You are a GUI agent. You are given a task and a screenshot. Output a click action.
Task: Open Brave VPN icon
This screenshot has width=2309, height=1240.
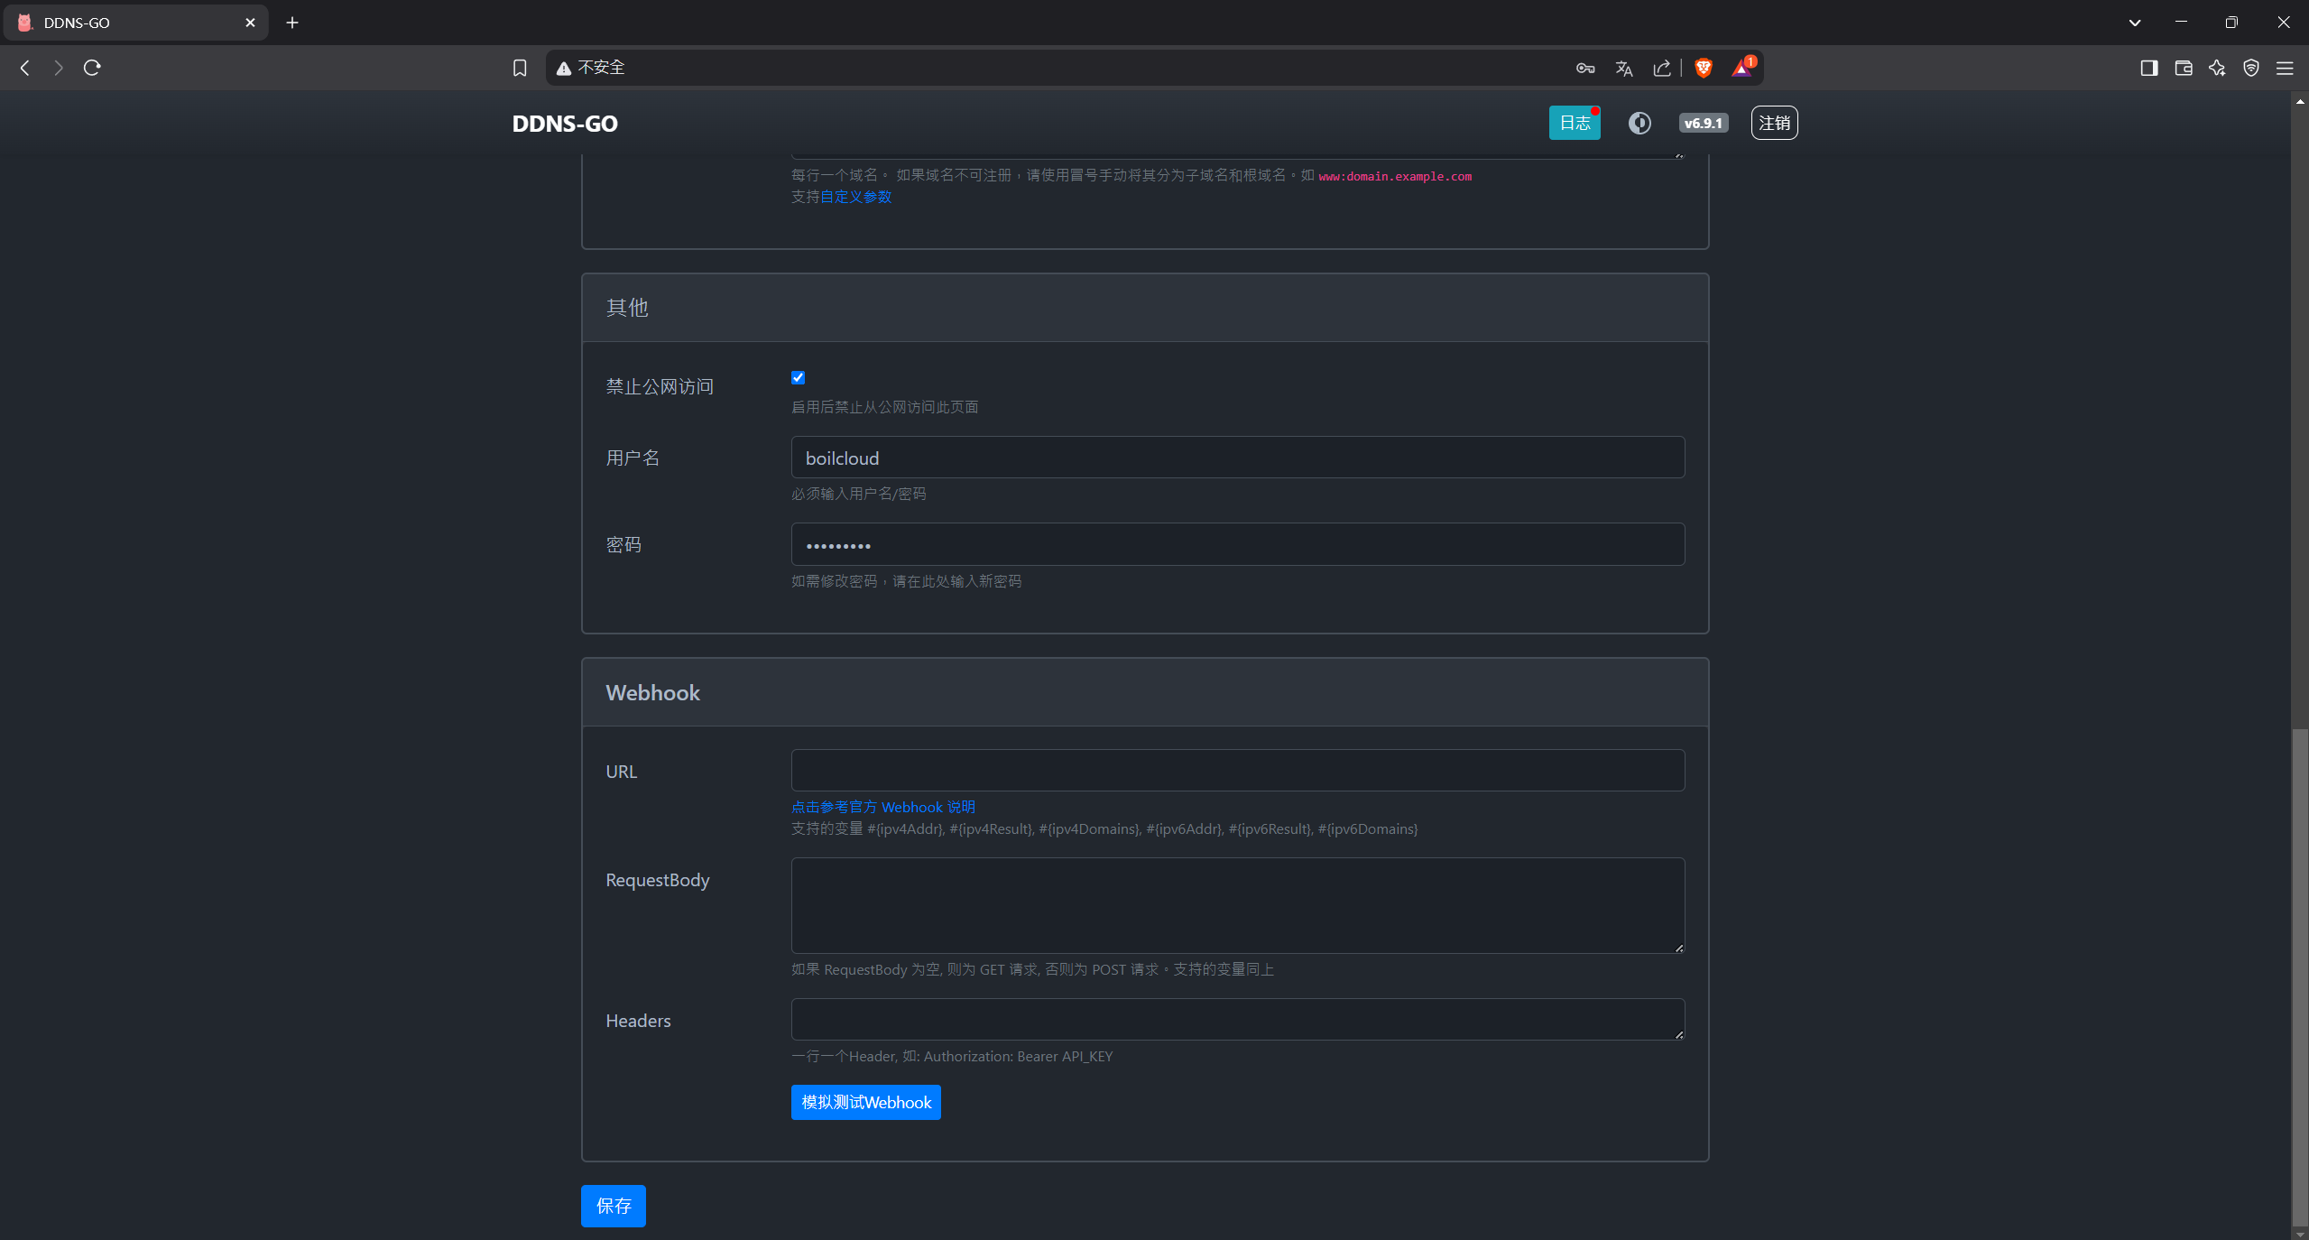point(2251,68)
